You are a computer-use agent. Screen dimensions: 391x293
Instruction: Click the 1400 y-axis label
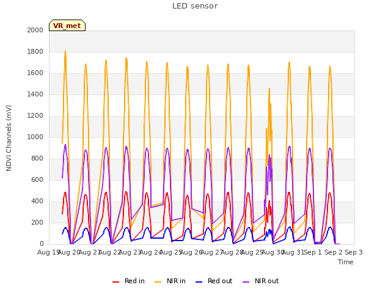pos(35,94)
